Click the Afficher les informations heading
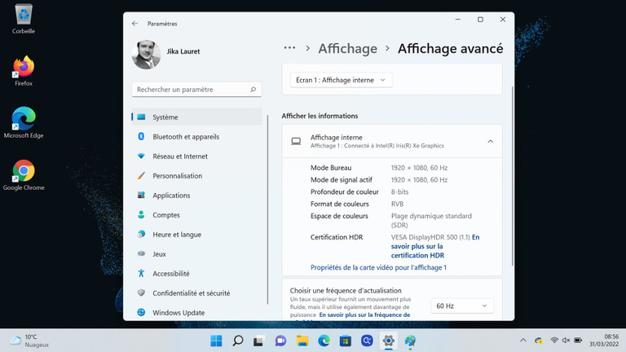Screen dimensions: 626x352 pyautogui.click(x=320, y=116)
